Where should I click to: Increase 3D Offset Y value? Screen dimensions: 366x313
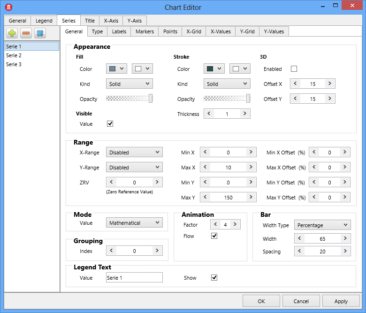pos(329,99)
